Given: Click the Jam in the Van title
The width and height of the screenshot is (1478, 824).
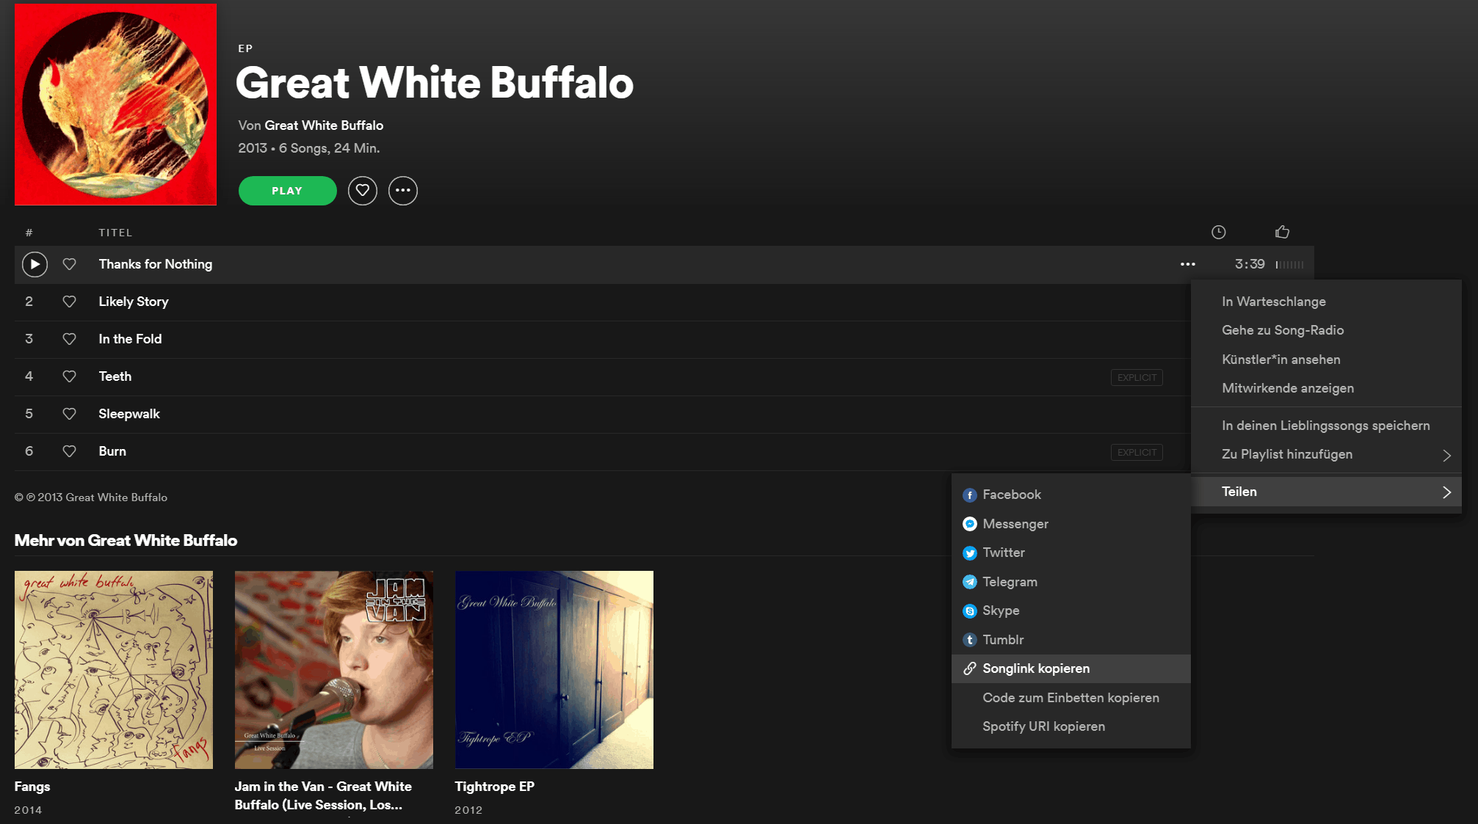Looking at the screenshot, I should (x=323, y=796).
